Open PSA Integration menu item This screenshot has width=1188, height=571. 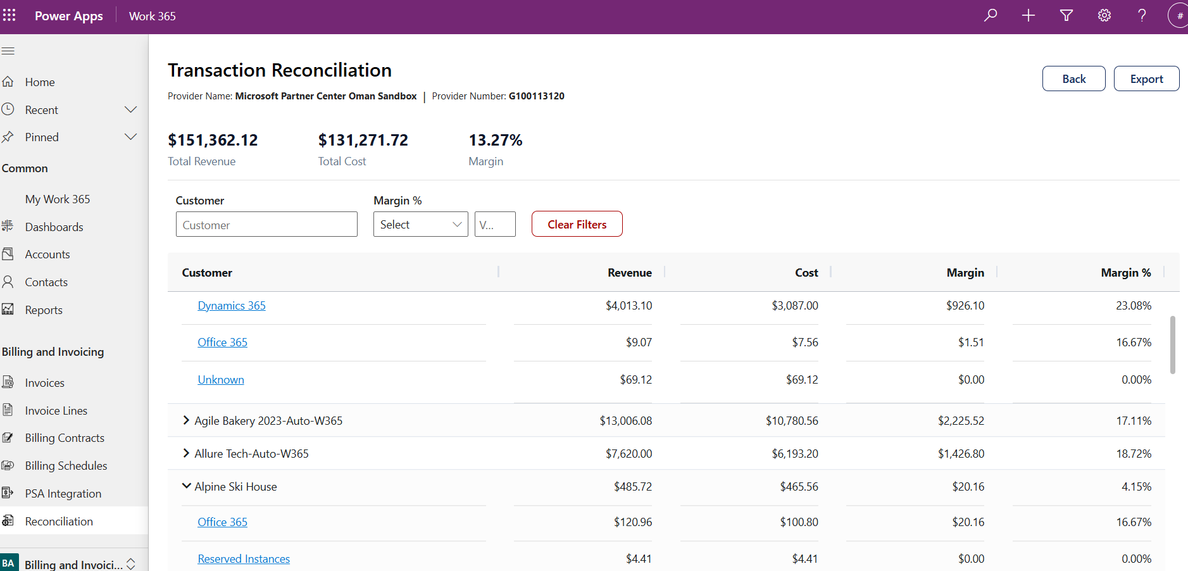pos(63,493)
